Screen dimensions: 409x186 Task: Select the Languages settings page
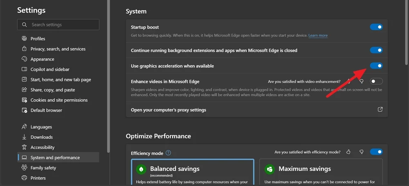[41, 127]
